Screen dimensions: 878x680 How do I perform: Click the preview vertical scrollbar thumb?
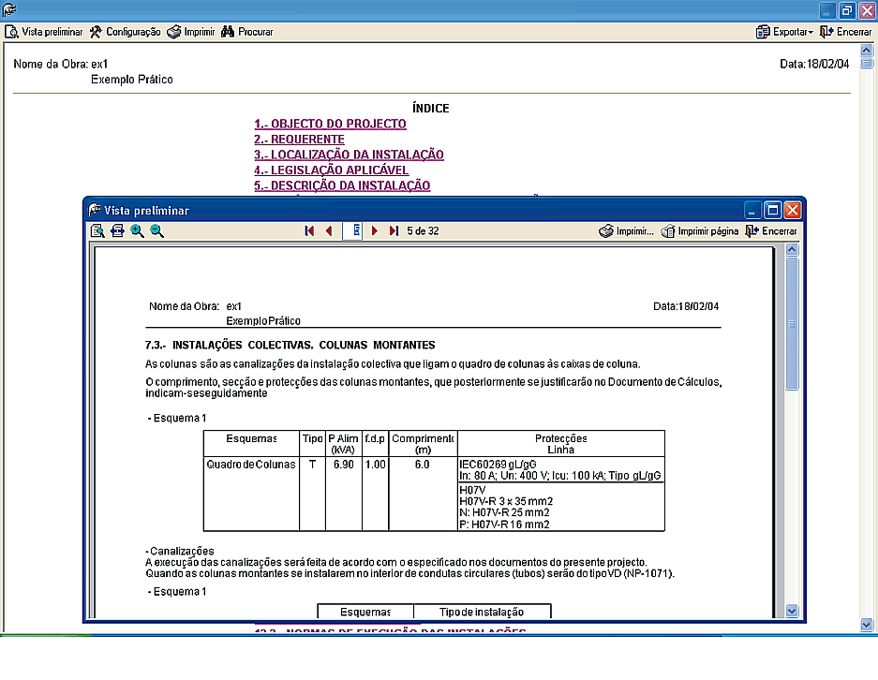coord(792,323)
